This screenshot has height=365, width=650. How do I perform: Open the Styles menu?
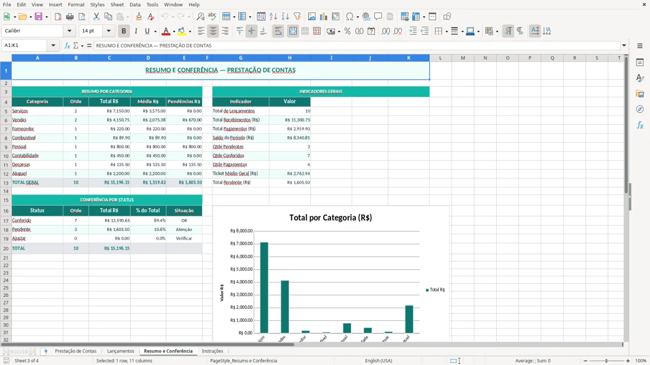(97, 4)
